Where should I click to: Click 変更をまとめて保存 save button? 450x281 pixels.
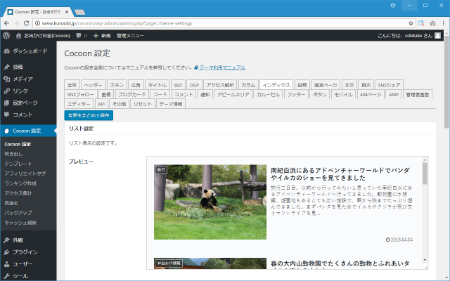tap(88, 114)
